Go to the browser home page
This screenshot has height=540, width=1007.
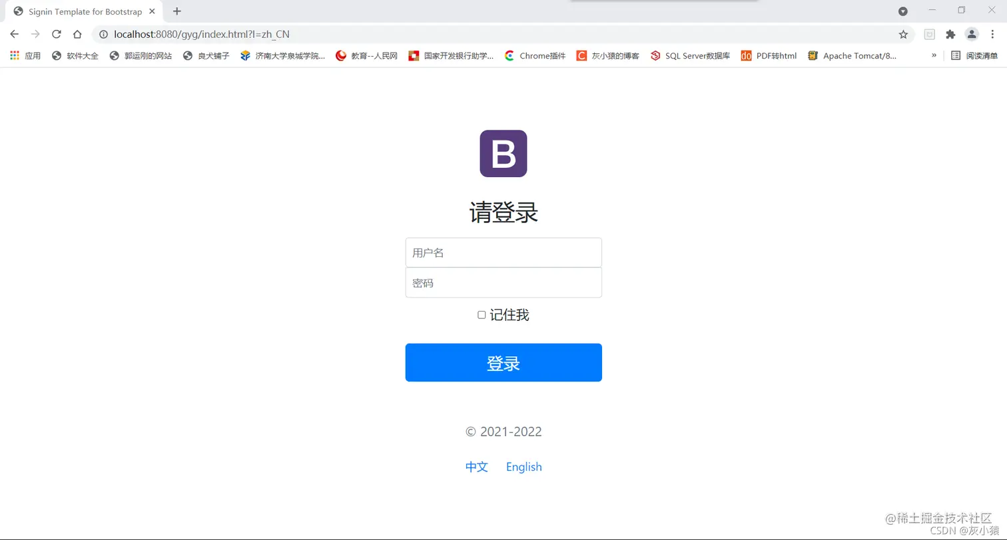point(77,34)
